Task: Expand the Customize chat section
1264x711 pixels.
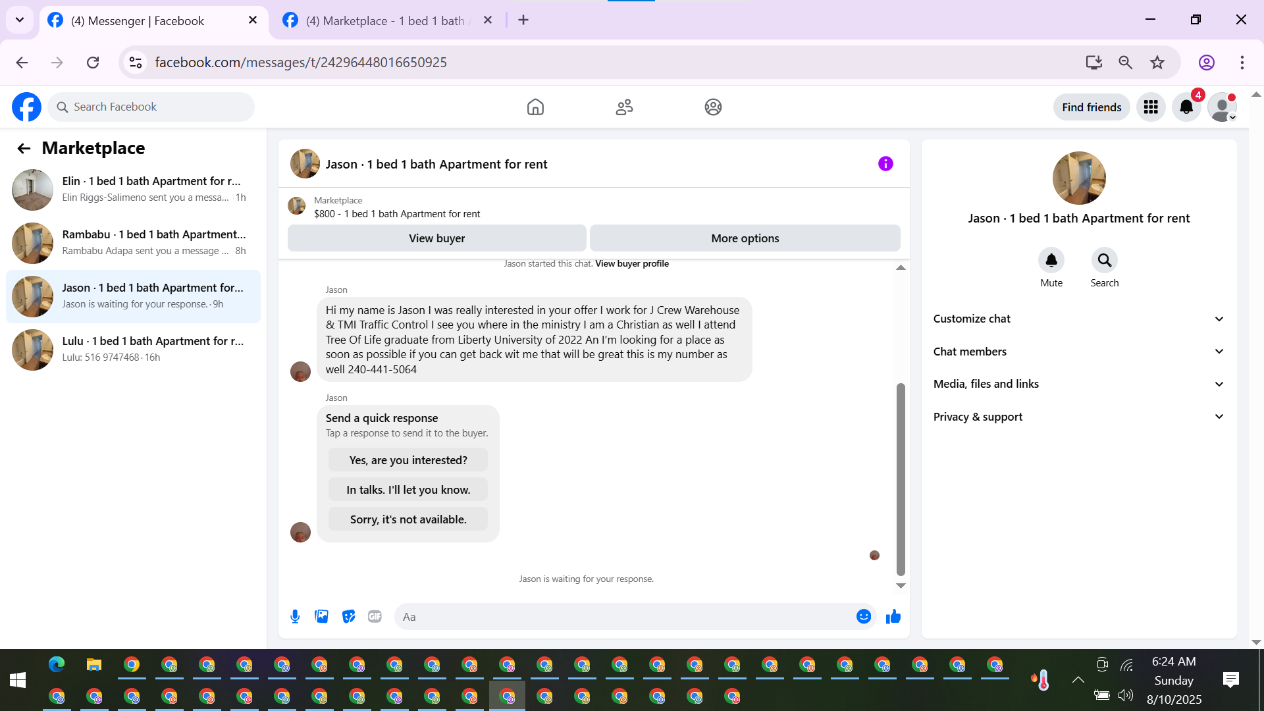Action: [1078, 319]
